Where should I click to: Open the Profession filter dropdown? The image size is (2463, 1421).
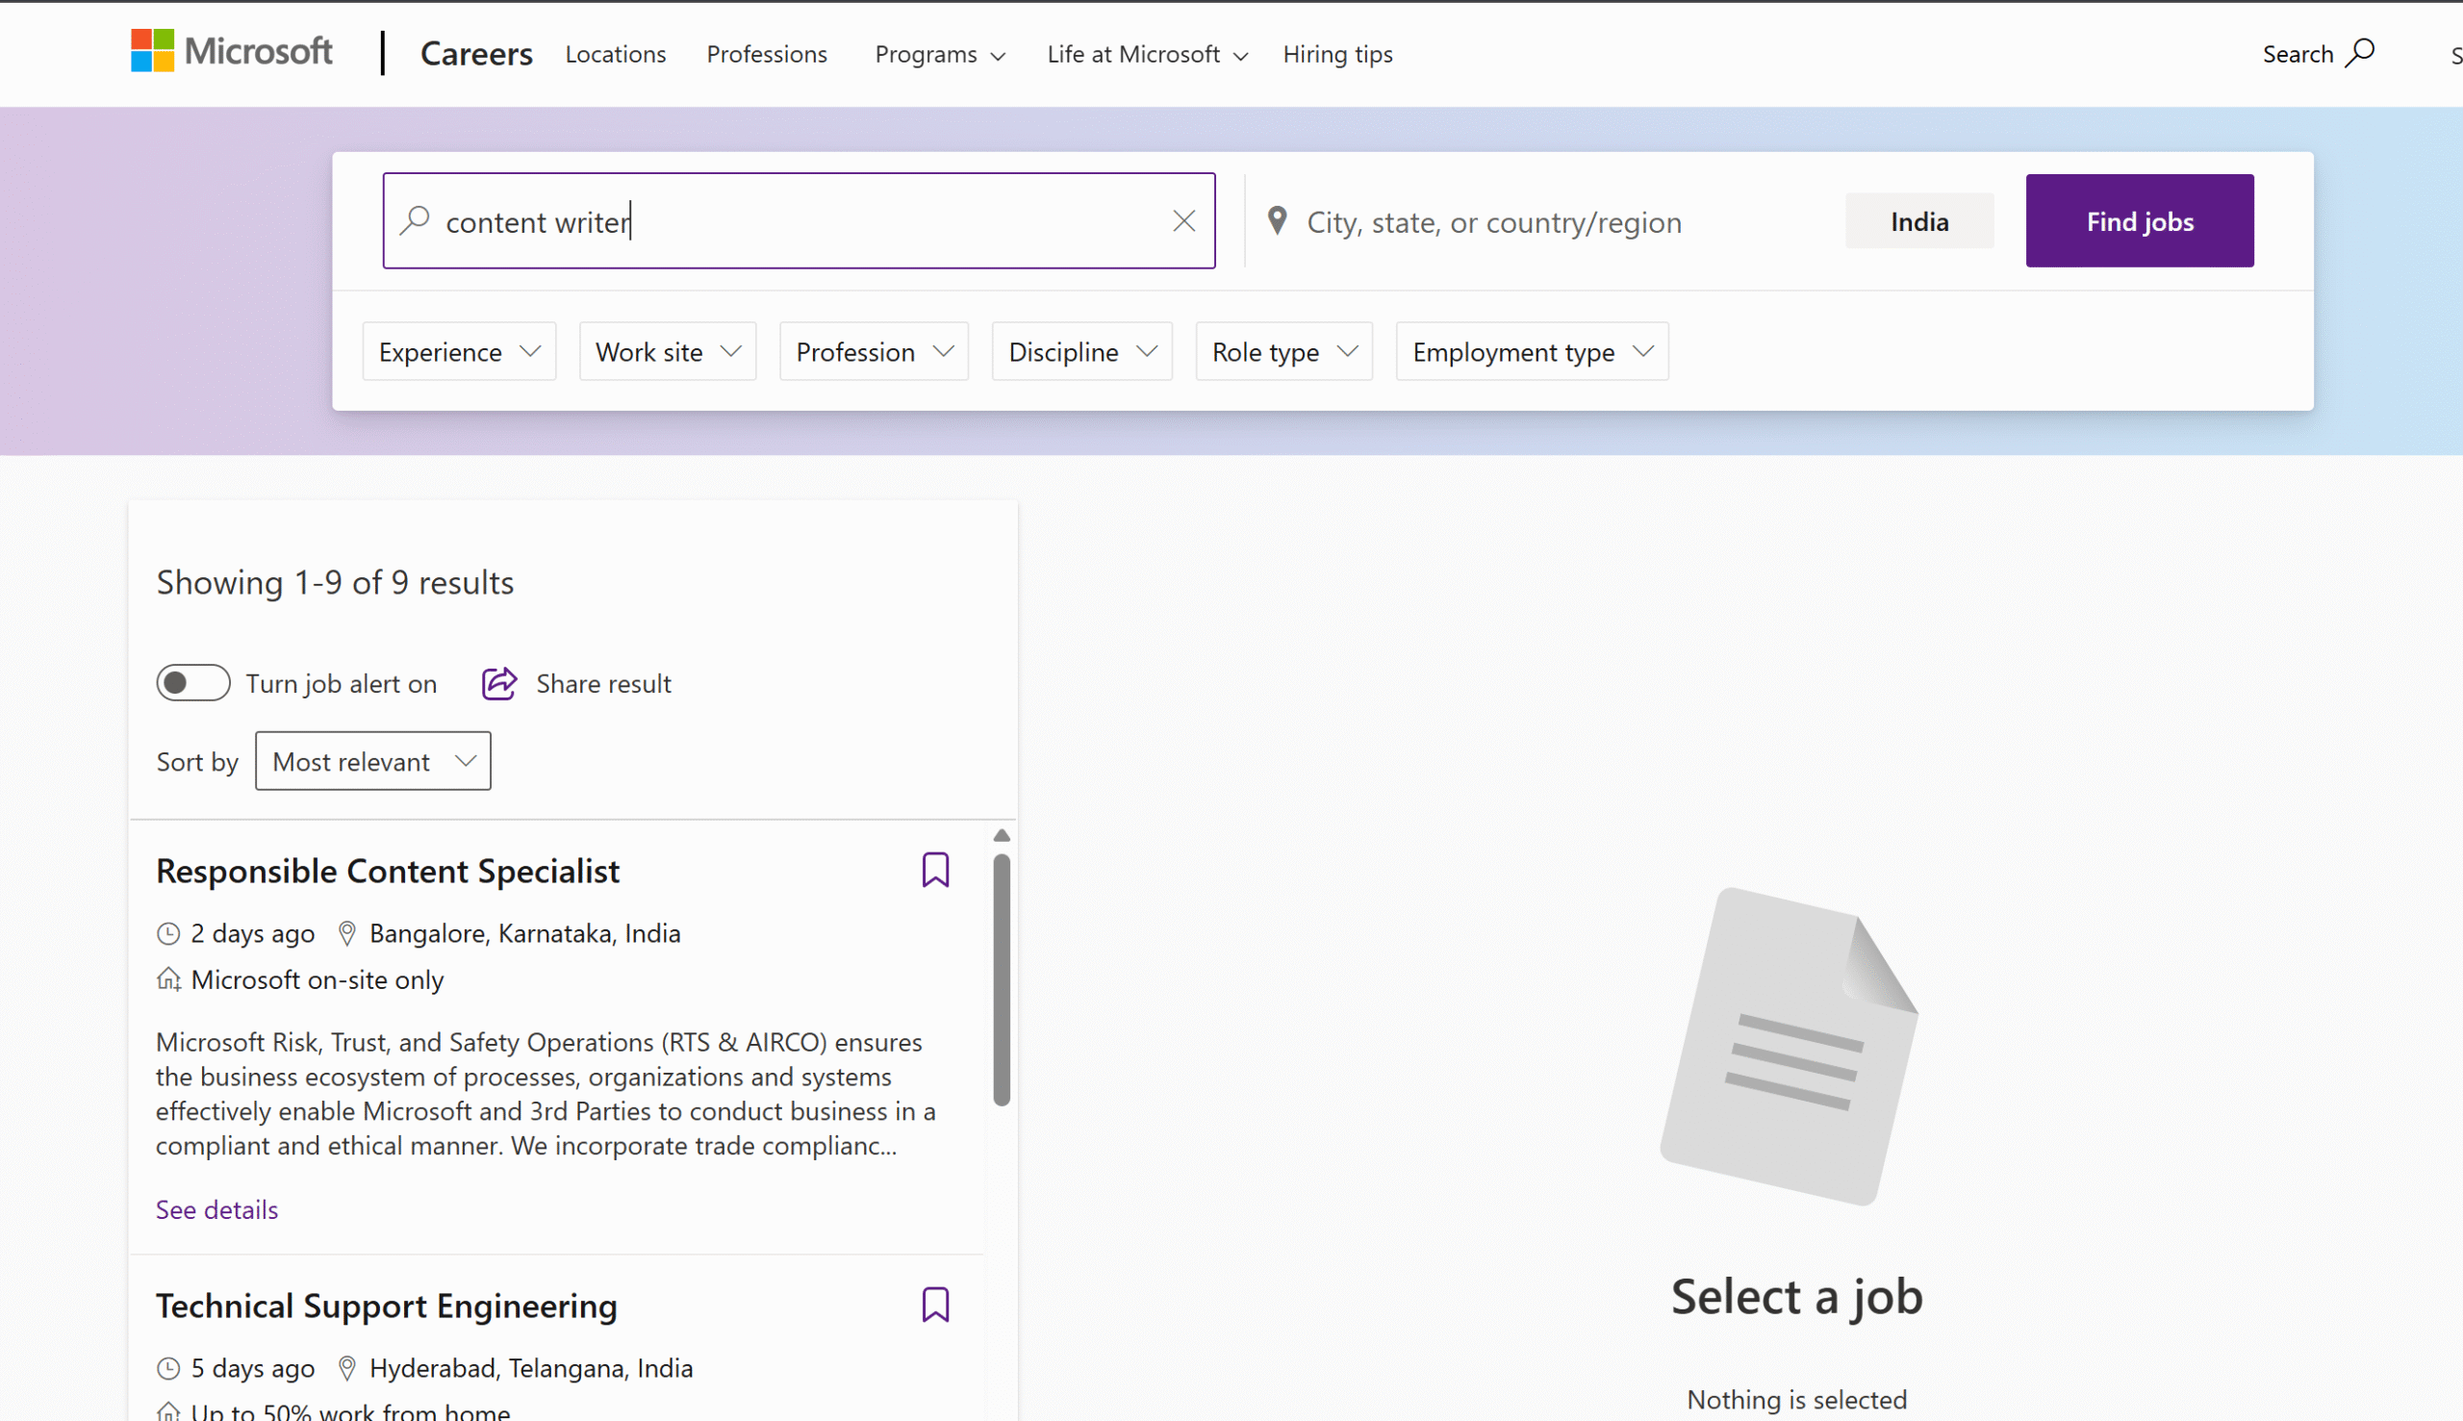874,351
